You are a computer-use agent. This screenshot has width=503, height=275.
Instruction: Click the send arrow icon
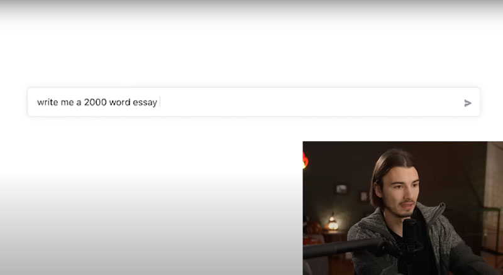[x=467, y=103]
